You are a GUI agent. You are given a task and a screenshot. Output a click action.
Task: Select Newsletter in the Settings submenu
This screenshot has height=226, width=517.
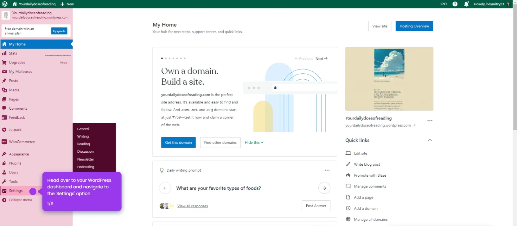[86, 159]
